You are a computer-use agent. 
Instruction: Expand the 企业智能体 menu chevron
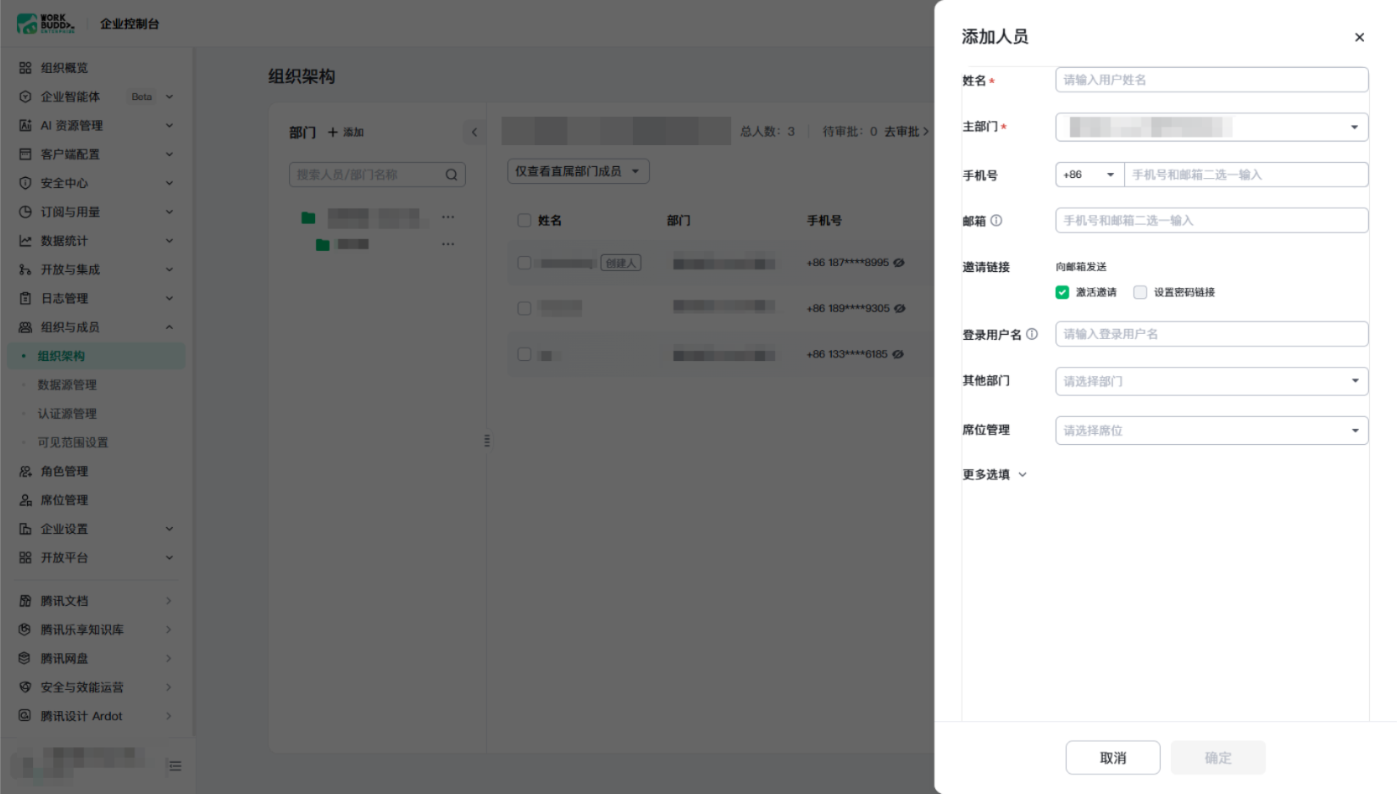(x=169, y=97)
